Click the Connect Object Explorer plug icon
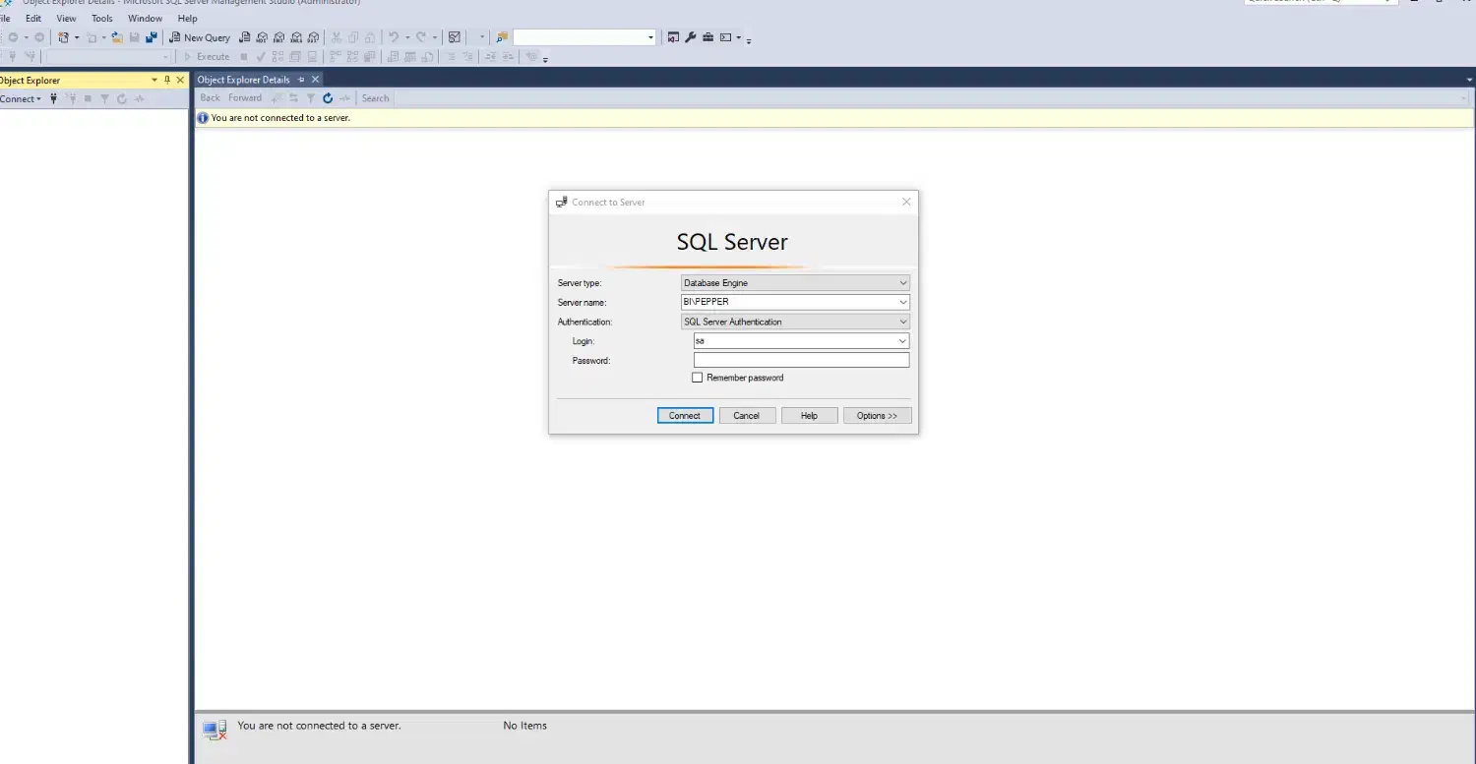Screen dimensions: 1476x764 pos(53,98)
